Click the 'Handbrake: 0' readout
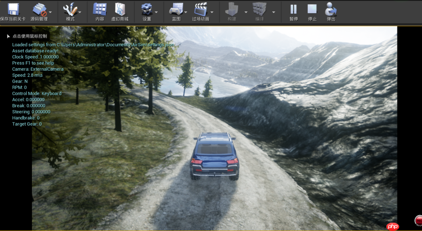This screenshot has height=231, width=422. [x=26, y=118]
